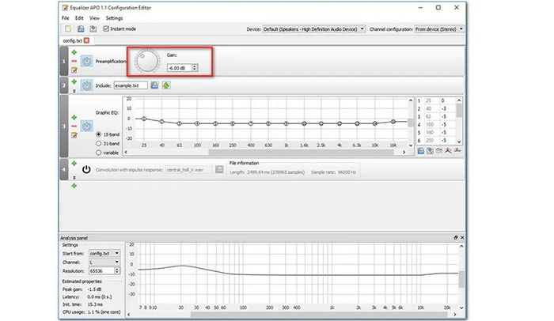The image size is (554, 321).
Task: Open the Start from dropdown in Analysis panel
Action: click(x=104, y=253)
